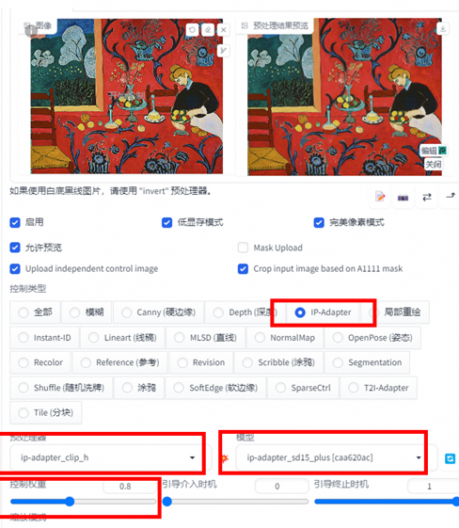
Task: Click the swap arrows icon button
Action: pos(427,197)
